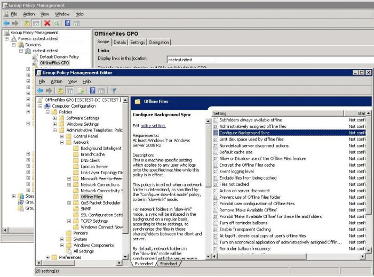Select Subfolders always available offline setting
Image resolution: width=374 pixels, height=277 pixels.
coord(250,120)
